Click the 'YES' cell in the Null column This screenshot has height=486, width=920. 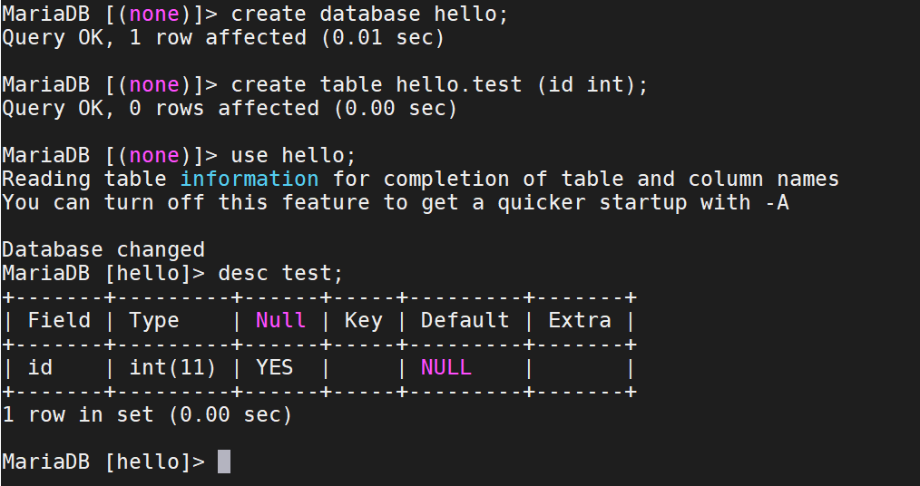(x=275, y=367)
